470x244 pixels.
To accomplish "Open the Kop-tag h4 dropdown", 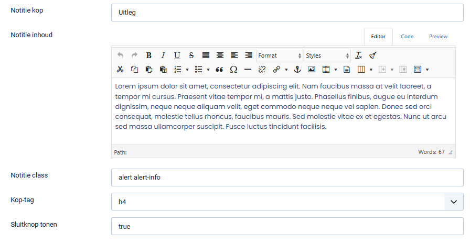I will pyautogui.click(x=287, y=202).
